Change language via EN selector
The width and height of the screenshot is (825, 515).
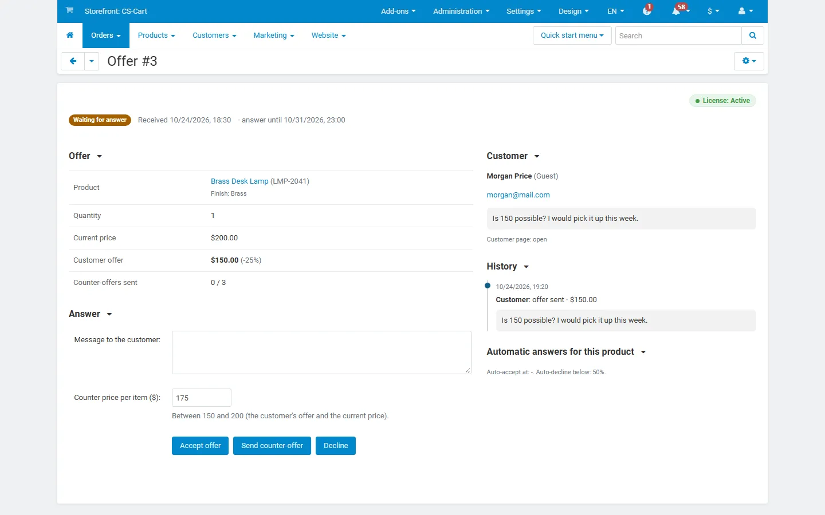(x=616, y=11)
